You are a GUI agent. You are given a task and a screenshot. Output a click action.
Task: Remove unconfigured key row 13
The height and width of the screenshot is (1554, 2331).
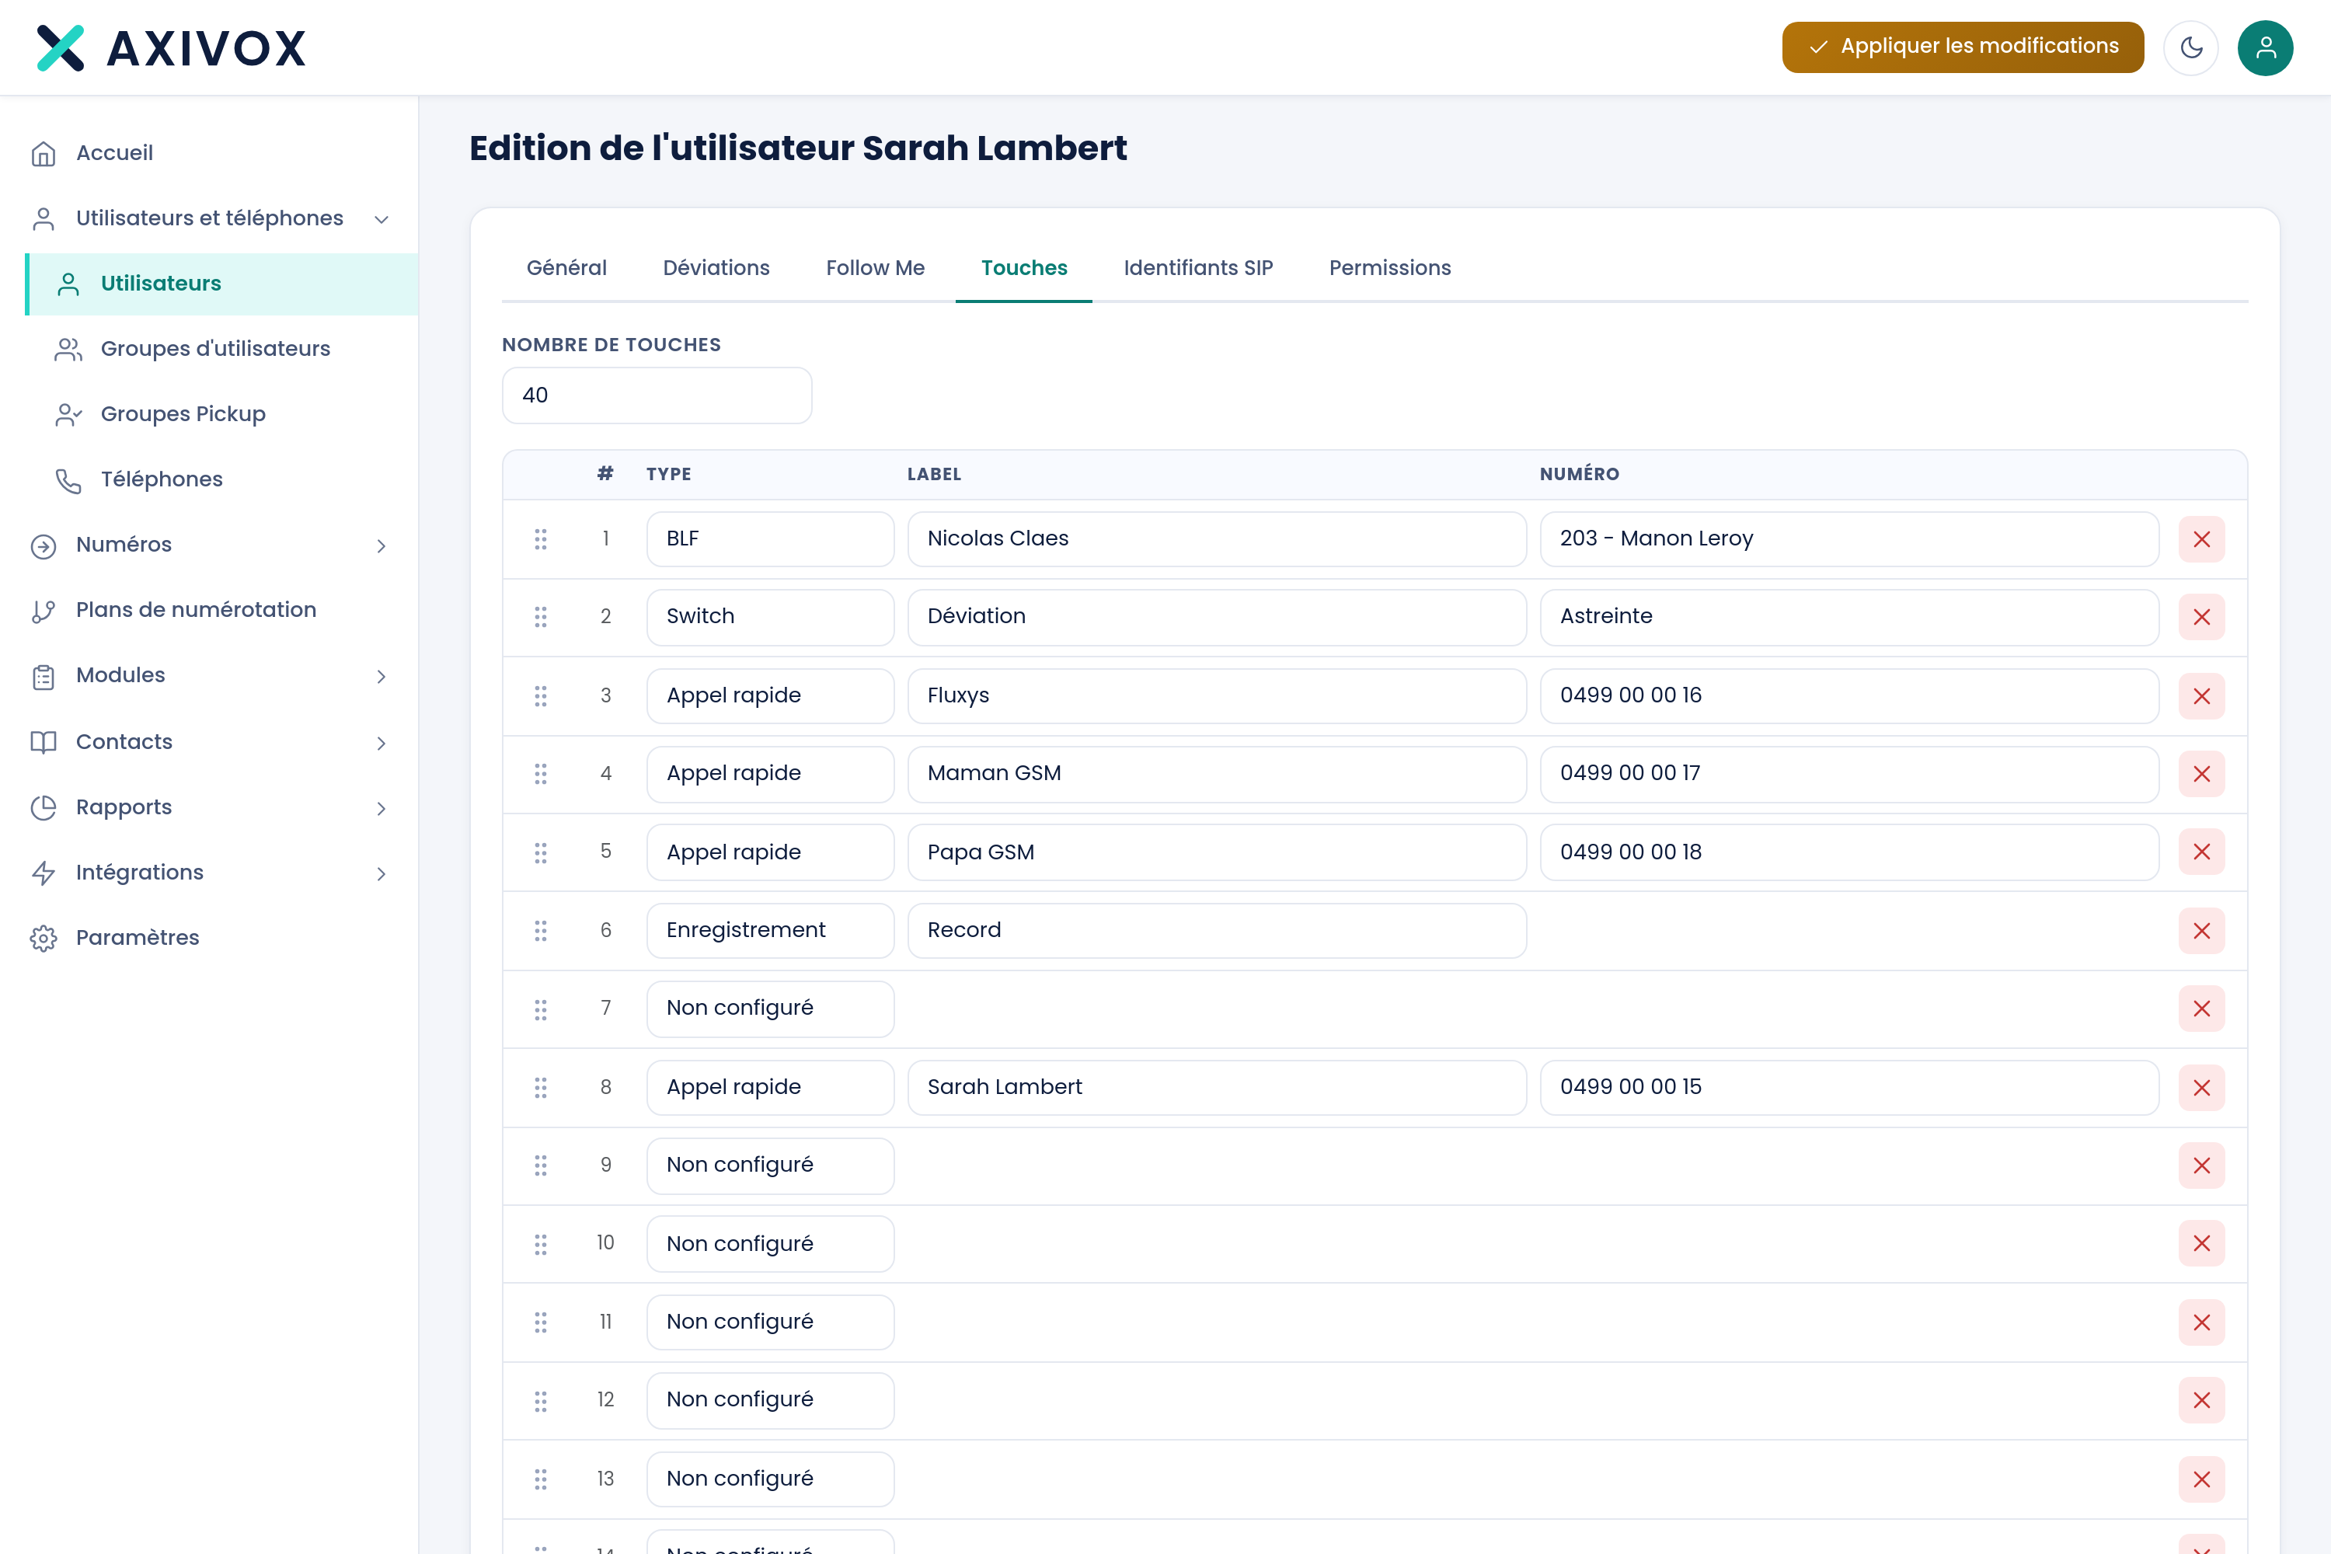coord(2201,1479)
